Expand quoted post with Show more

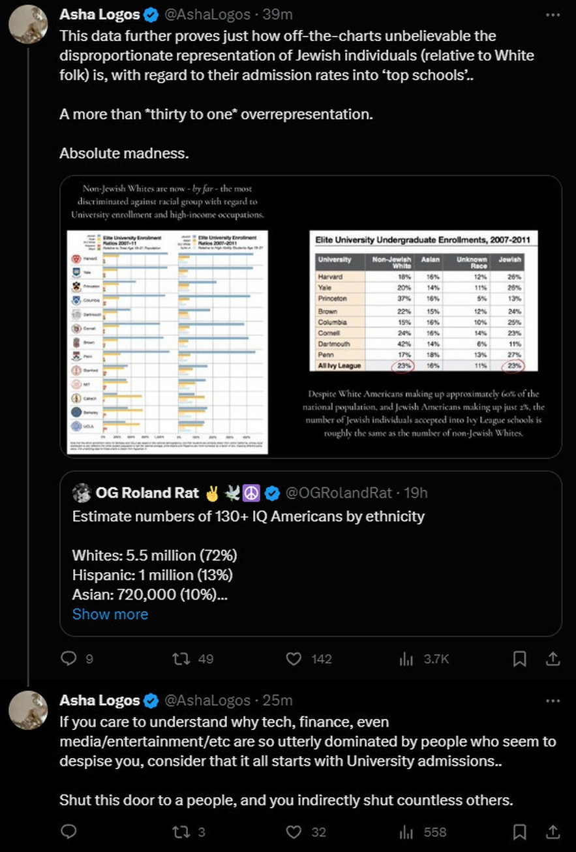[110, 614]
